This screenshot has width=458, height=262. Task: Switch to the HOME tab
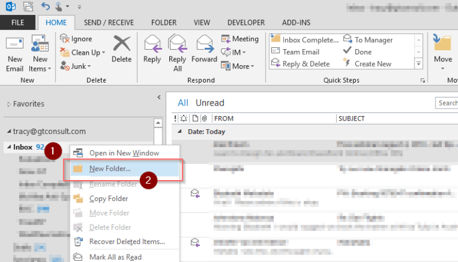pos(56,22)
